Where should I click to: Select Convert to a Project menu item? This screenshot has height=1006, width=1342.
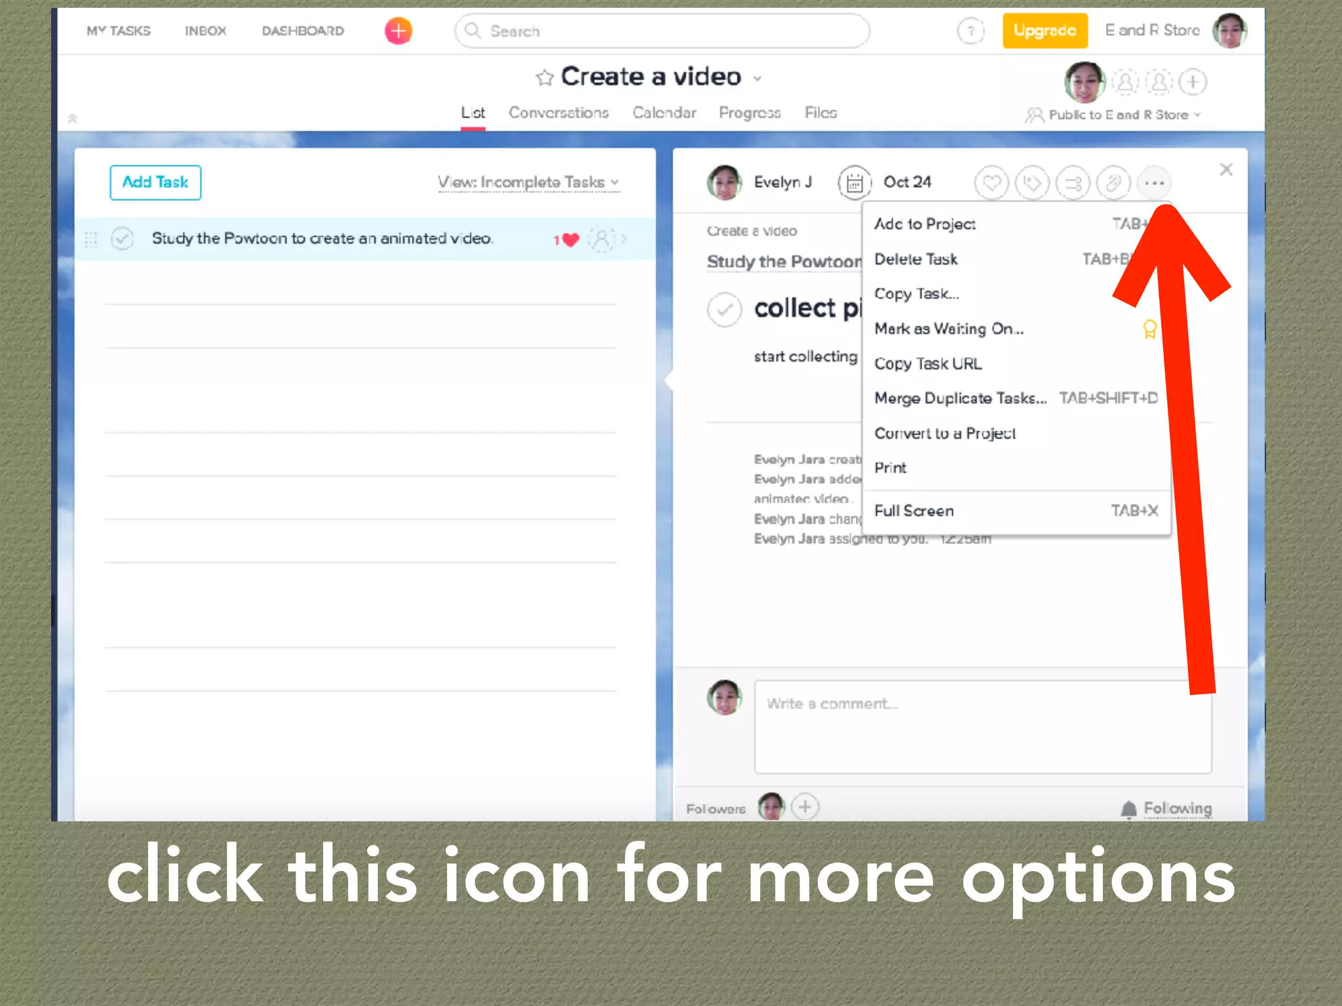tap(1016, 433)
